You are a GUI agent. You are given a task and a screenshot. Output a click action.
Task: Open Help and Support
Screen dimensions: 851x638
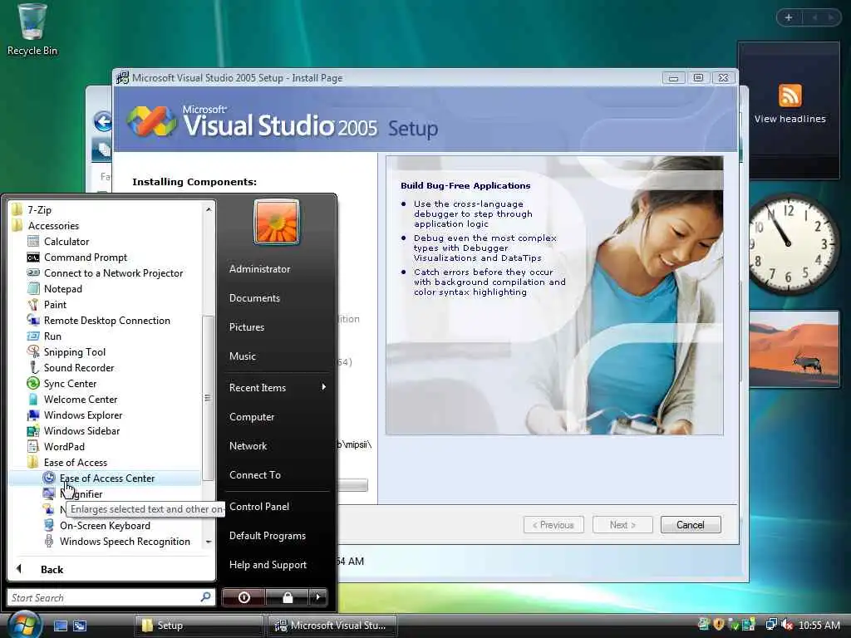[268, 565]
